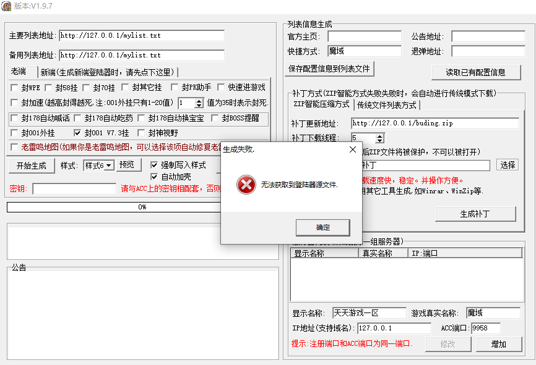Open the 传统文件列表方式 tab
This screenshot has height=365, width=536.
387,105
